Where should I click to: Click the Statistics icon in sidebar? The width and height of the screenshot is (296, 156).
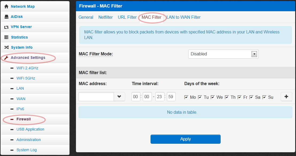(6, 37)
